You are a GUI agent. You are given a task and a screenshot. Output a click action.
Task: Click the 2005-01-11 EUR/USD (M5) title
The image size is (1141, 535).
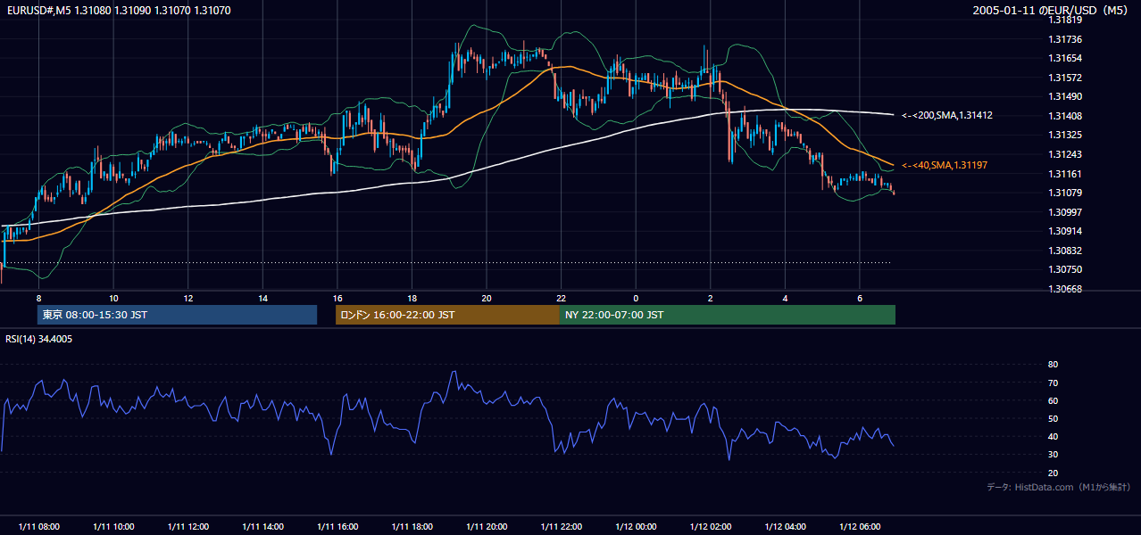1052,10
